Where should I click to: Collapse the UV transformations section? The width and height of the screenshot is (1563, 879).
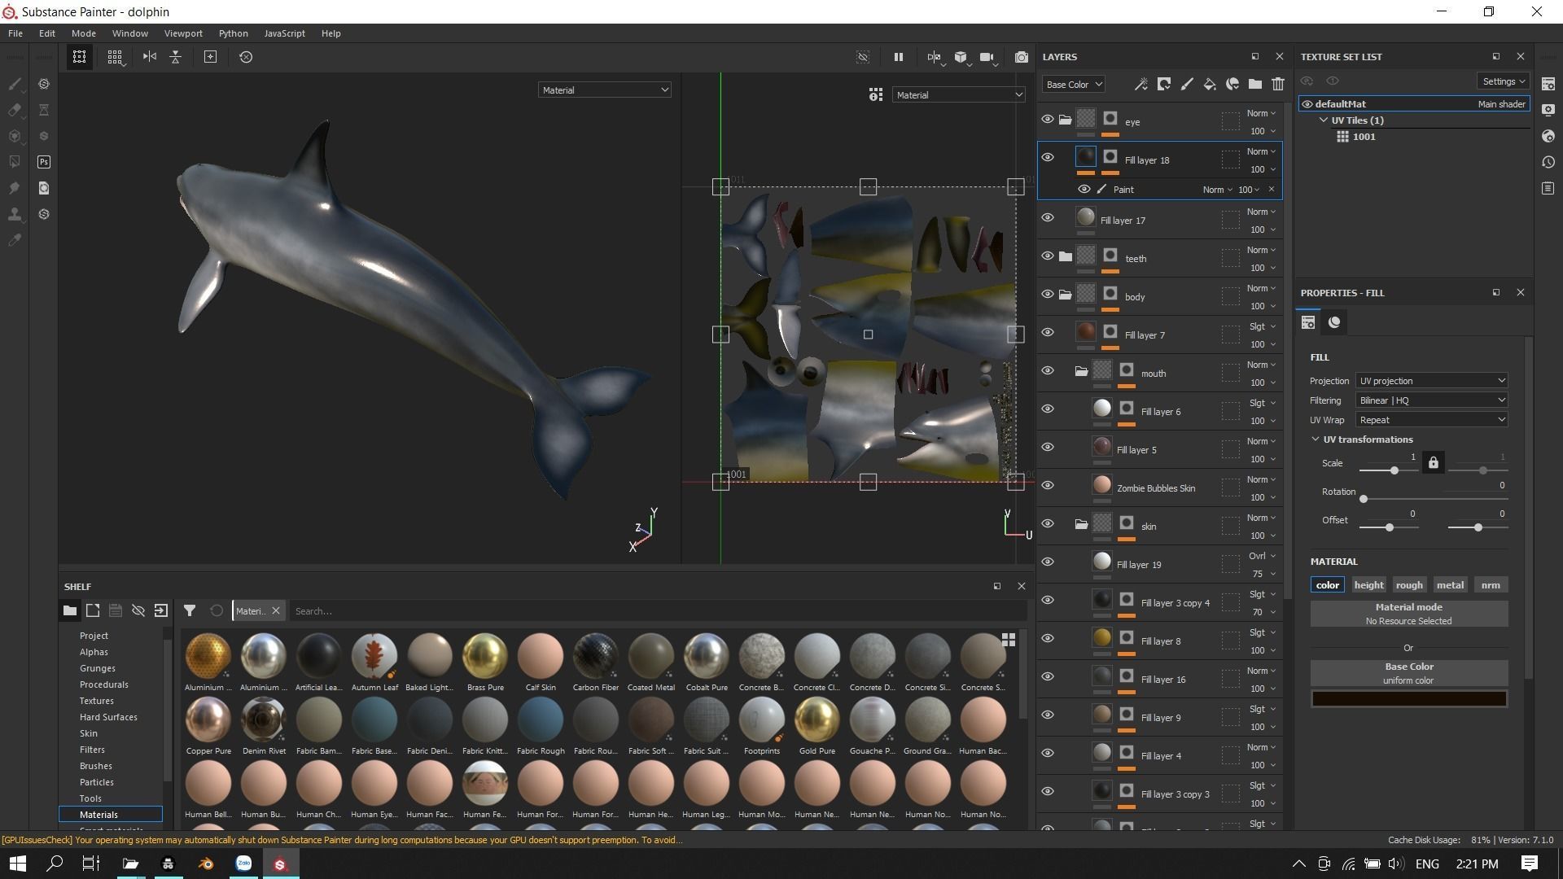(x=1316, y=439)
